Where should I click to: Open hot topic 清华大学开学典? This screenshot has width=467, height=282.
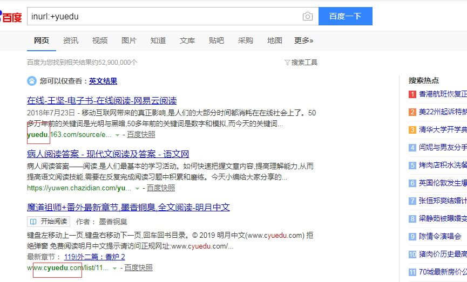click(x=443, y=130)
